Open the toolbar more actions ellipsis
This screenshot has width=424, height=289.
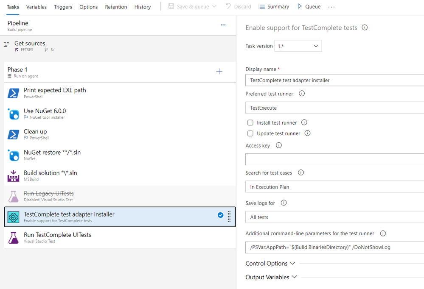[331, 7]
